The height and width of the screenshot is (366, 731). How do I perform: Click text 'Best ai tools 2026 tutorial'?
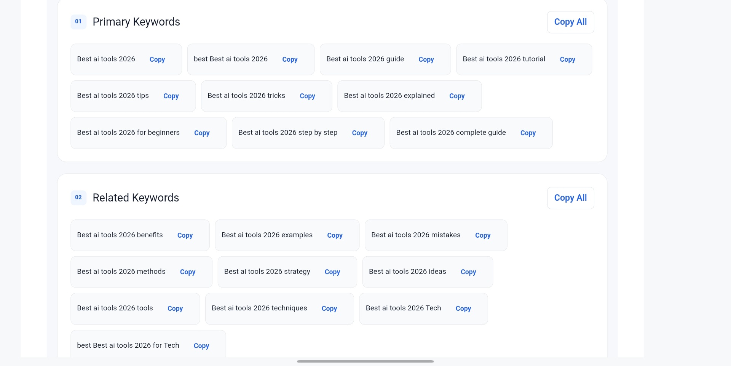[504, 59]
